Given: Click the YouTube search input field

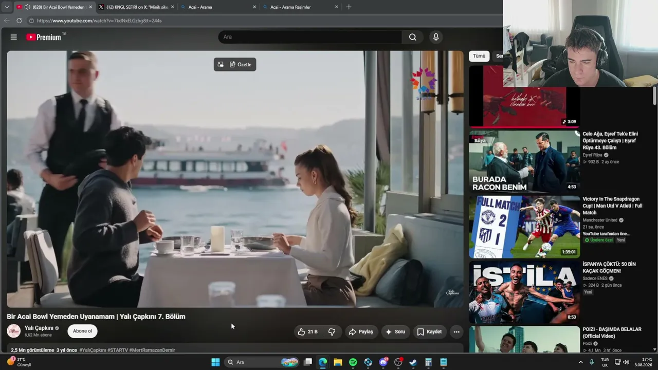Looking at the screenshot, I should (x=310, y=37).
